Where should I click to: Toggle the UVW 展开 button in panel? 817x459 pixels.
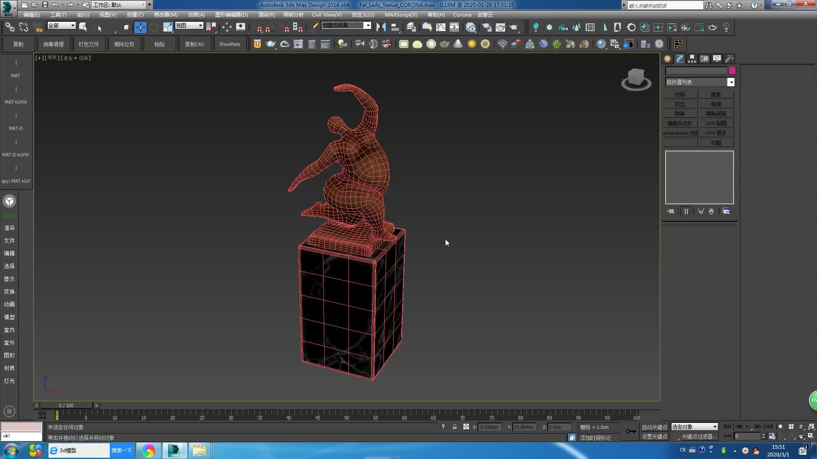tap(717, 133)
